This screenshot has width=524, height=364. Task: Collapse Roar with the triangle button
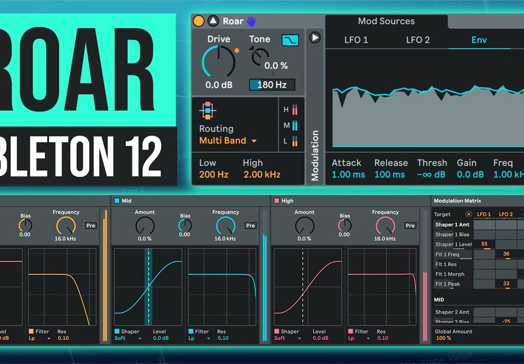(213, 21)
